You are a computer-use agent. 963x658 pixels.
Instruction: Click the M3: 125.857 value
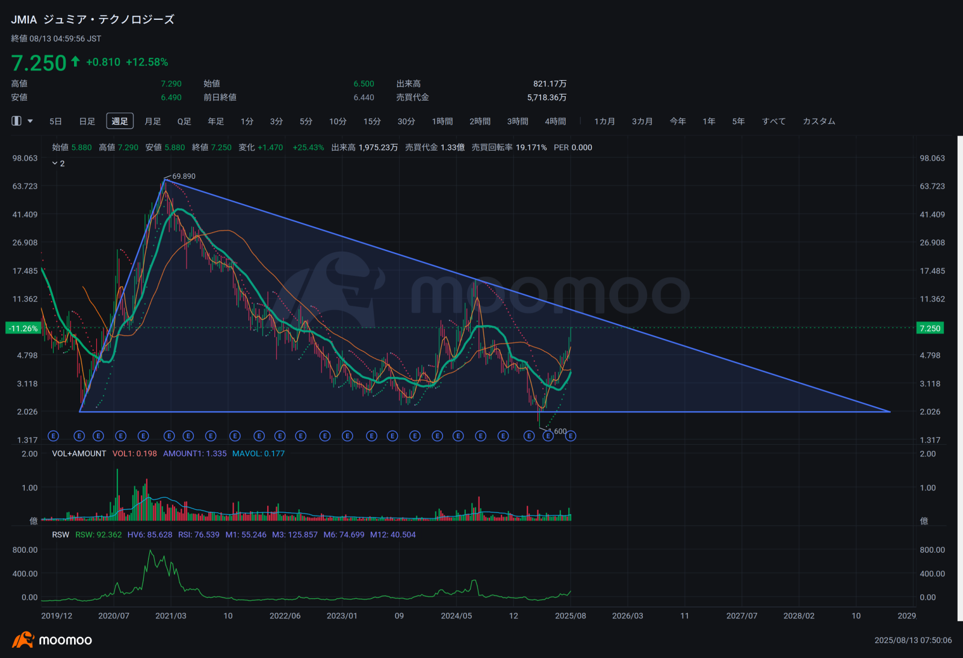click(295, 535)
